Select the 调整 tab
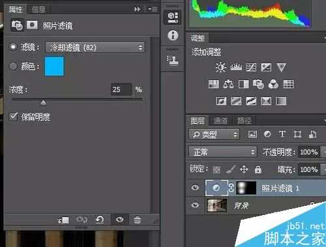The width and height of the screenshot is (326, 247). tap(198, 38)
